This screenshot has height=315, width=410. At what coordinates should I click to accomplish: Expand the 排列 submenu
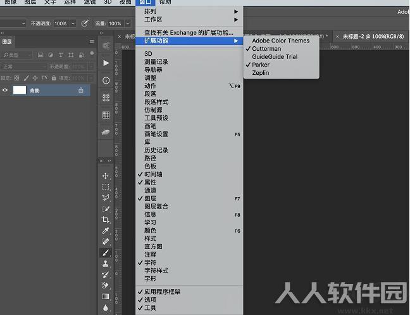pos(189,11)
